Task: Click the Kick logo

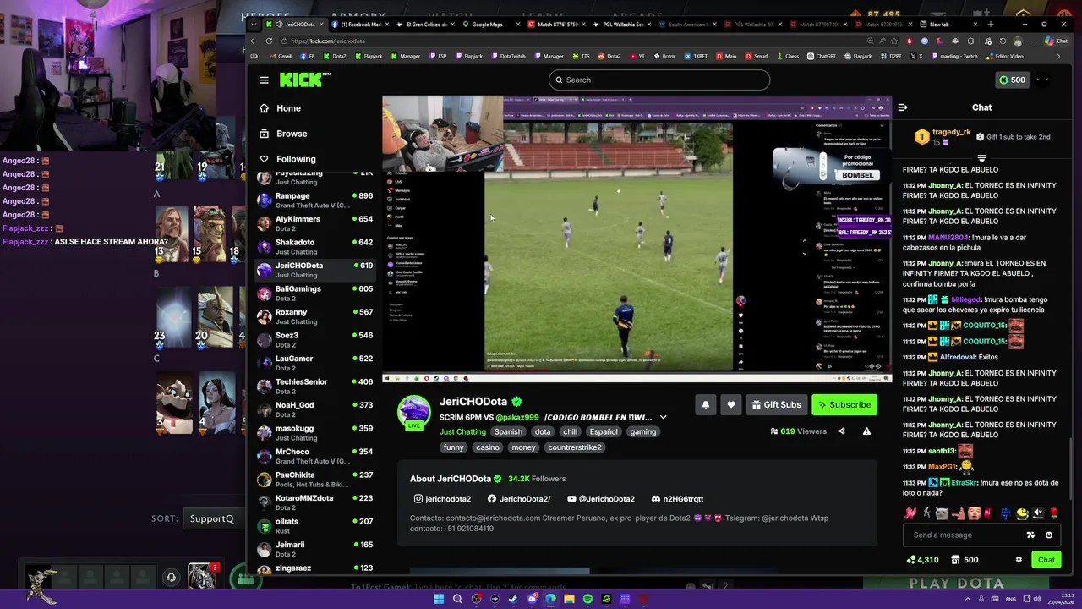Action: pyautogui.click(x=304, y=80)
